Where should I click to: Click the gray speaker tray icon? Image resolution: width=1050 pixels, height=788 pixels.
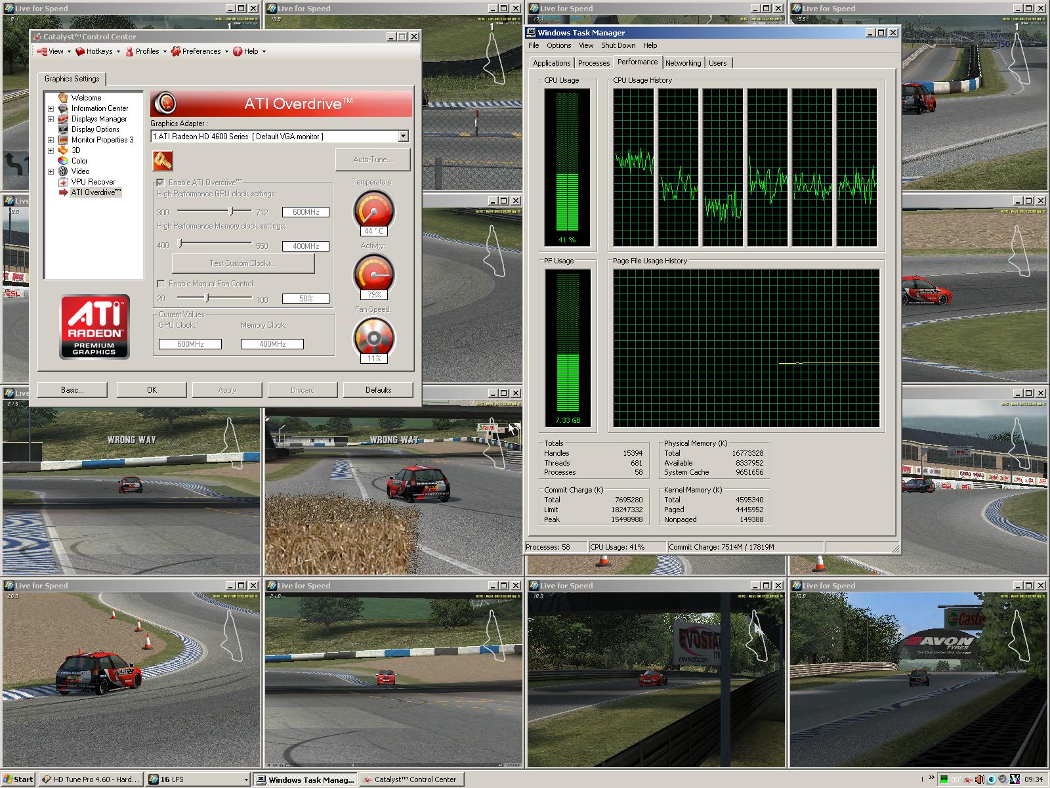click(x=1003, y=779)
